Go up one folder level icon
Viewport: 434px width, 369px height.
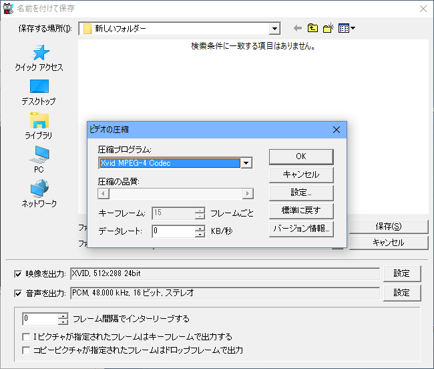click(312, 28)
